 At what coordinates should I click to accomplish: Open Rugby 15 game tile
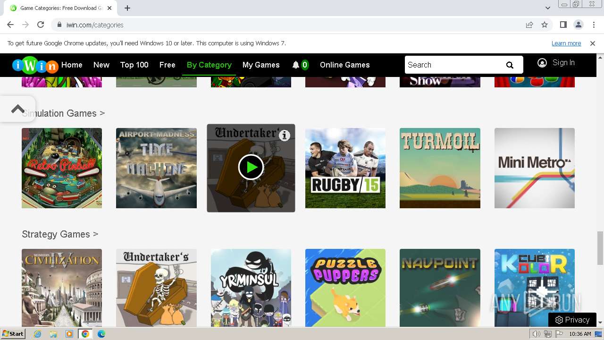click(x=345, y=168)
